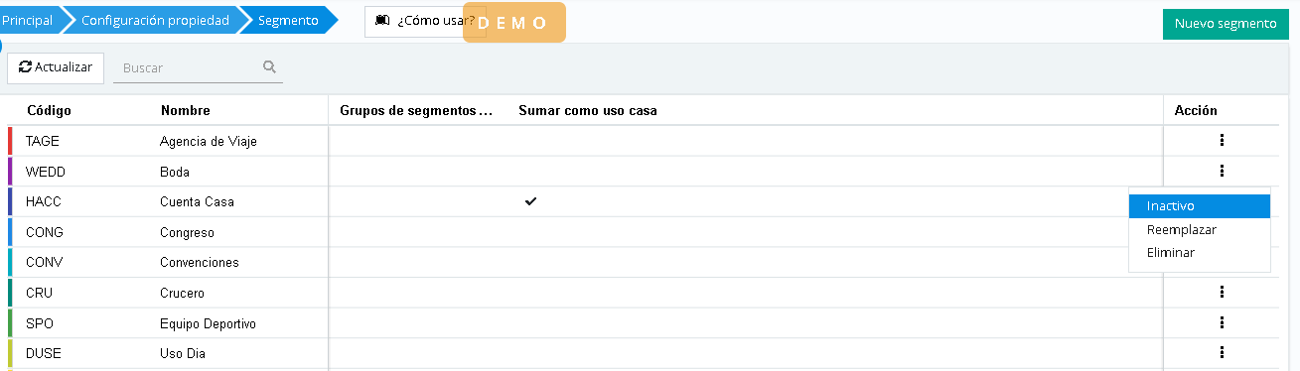1300x371 pixels.
Task: Click the search magnifier icon
Action: point(269,67)
